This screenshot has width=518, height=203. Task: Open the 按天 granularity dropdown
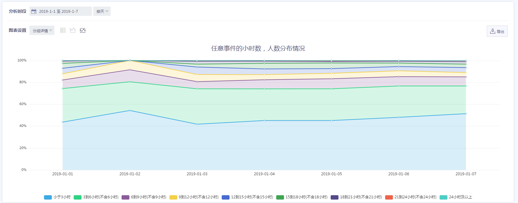coord(102,12)
